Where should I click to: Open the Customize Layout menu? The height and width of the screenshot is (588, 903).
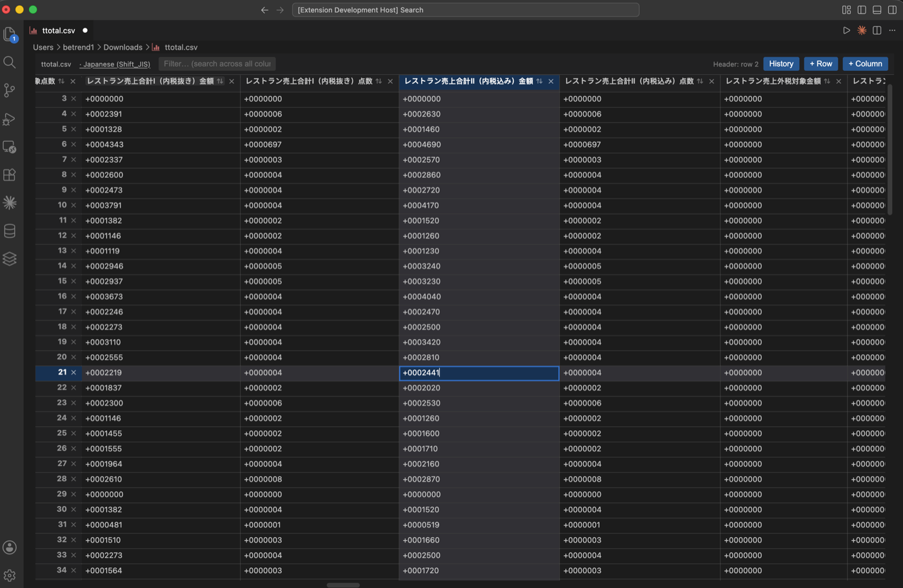[846, 10]
